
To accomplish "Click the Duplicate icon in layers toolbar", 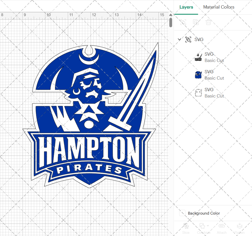I will tap(196, 22).
